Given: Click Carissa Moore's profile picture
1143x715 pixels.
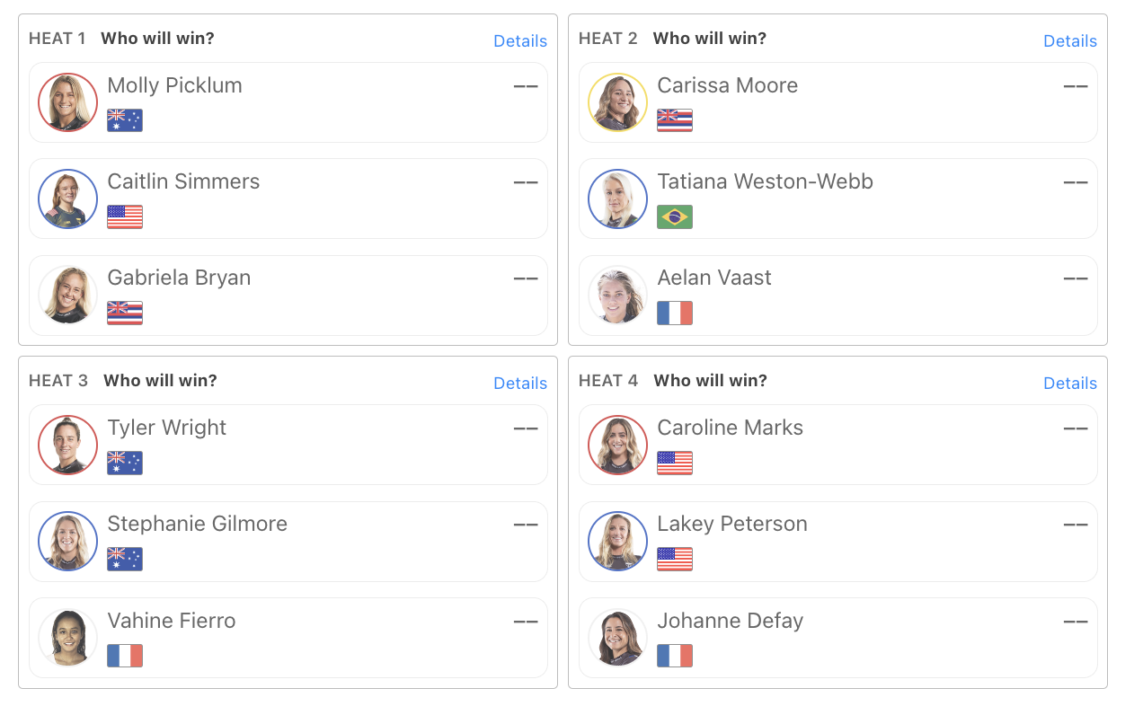Looking at the screenshot, I should pyautogui.click(x=618, y=102).
